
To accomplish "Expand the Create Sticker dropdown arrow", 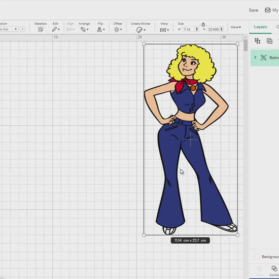I will (x=145, y=30).
